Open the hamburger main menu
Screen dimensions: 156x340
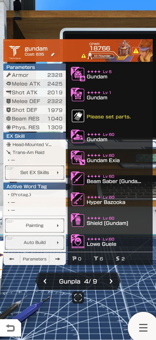pos(143,328)
